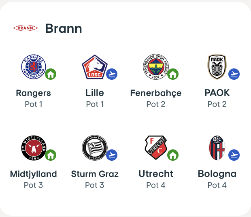Open the Rangers team name

34,93
